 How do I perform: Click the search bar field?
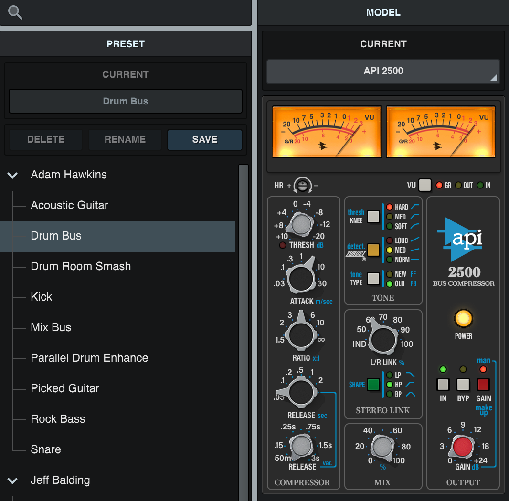[x=126, y=12]
